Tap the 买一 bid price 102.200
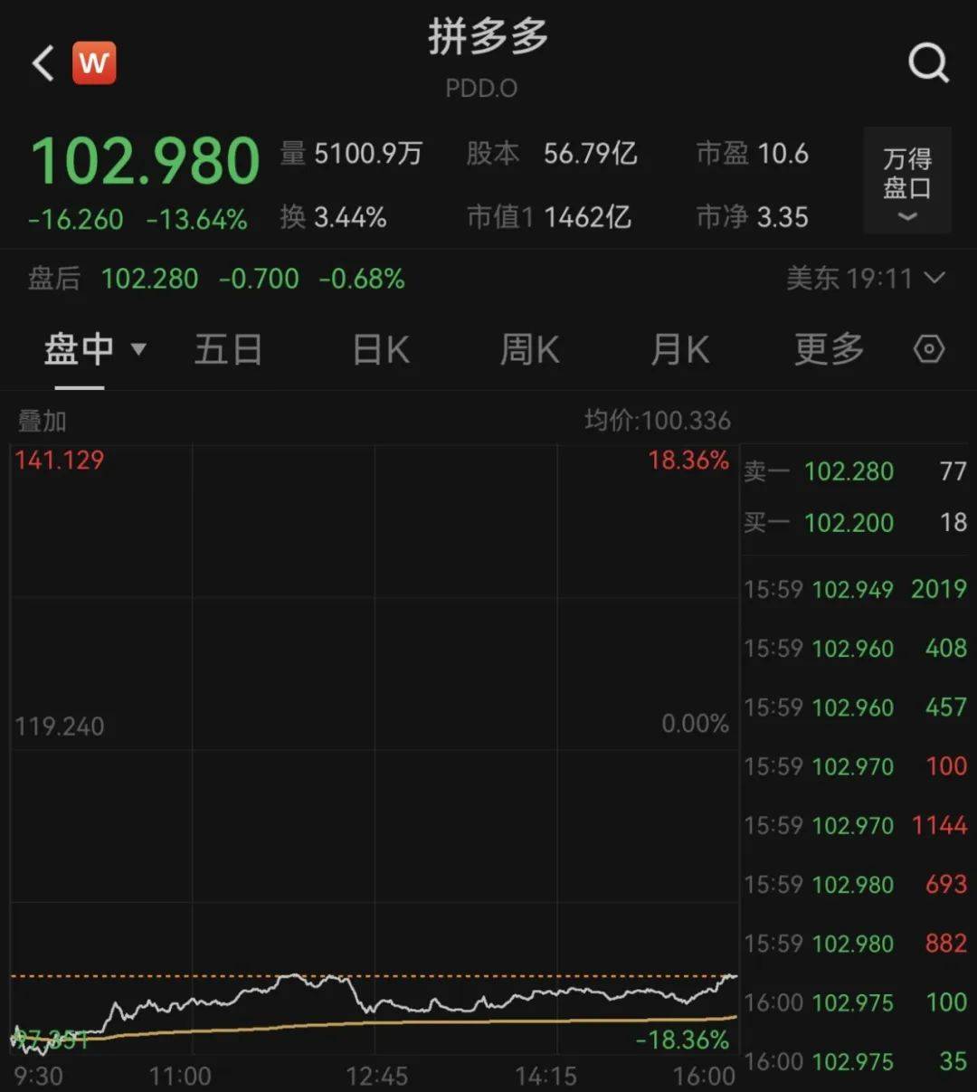Viewport: 977px width, 1092px height. coord(849,522)
